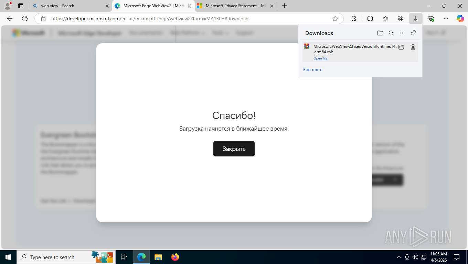Delete the downloaded .cab file entry
This screenshot has width=468, height=264.
(x=413, y=47)
